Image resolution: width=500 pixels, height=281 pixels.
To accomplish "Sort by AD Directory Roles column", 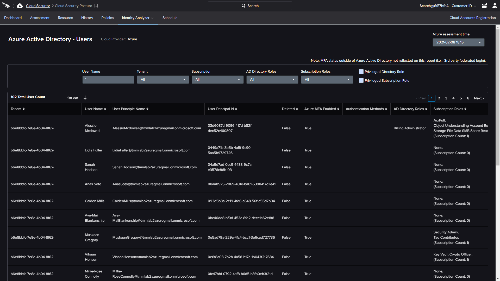I will click(410, 109).
